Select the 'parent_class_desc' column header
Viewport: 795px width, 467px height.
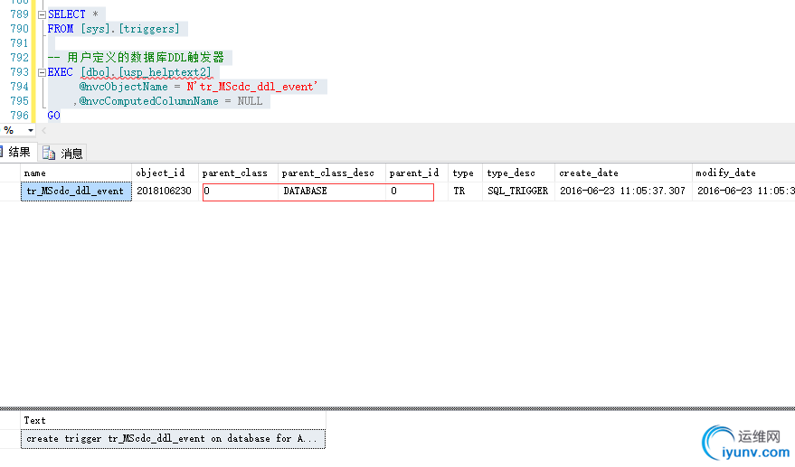[332, 173]
